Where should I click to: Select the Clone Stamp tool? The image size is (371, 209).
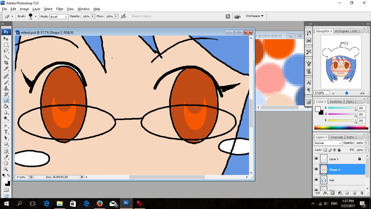click(x=6, y=88)
